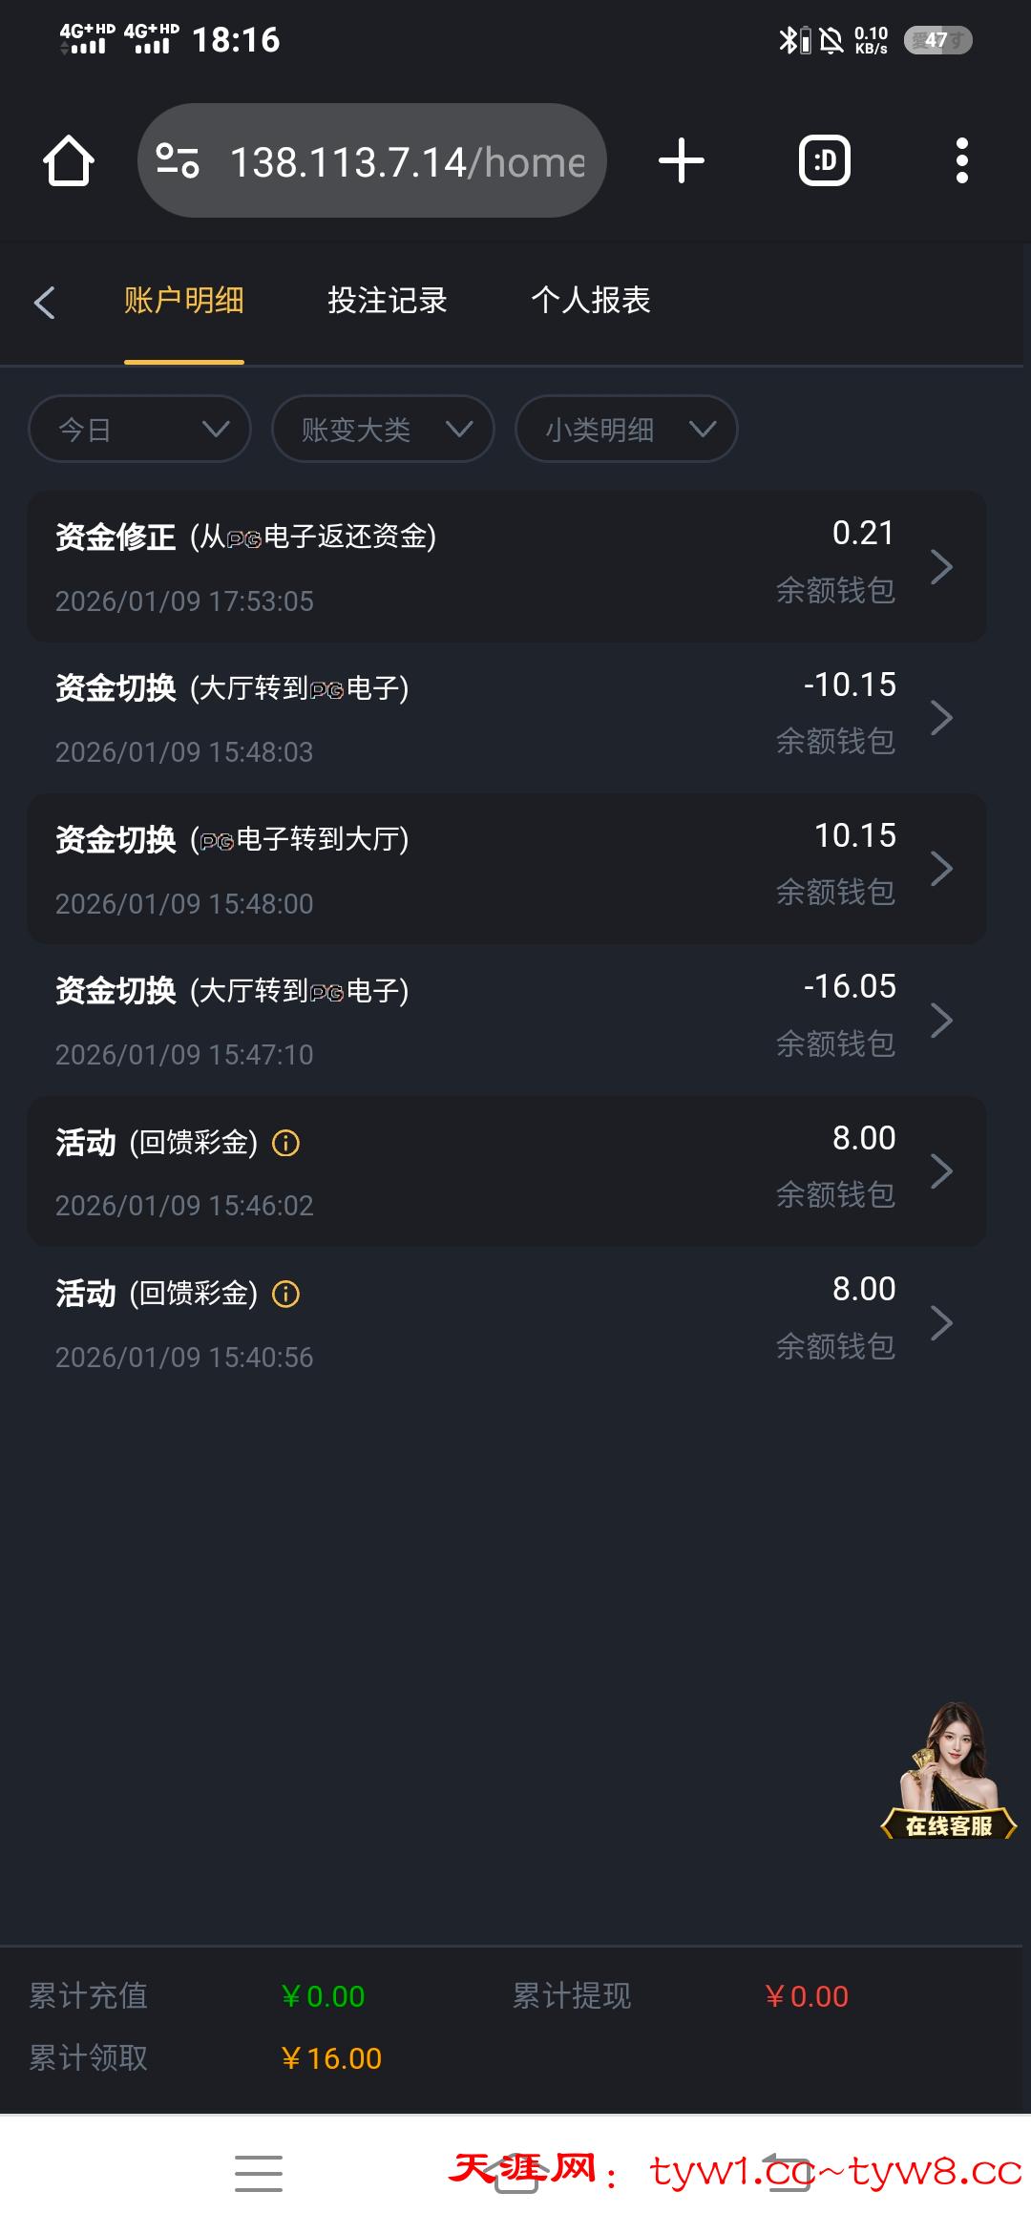Go back with the left arrow
The width and height of the screenshot is (1031, 2234).
[x=44, y=302]
